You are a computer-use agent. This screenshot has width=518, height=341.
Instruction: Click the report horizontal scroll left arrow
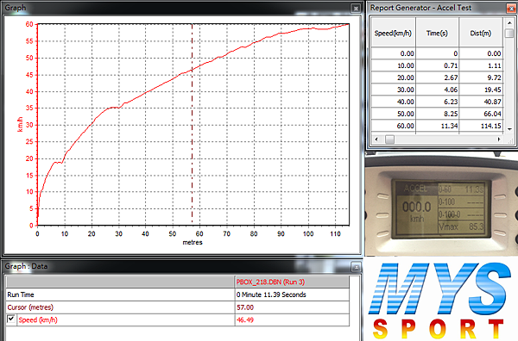tap(376, 139)
